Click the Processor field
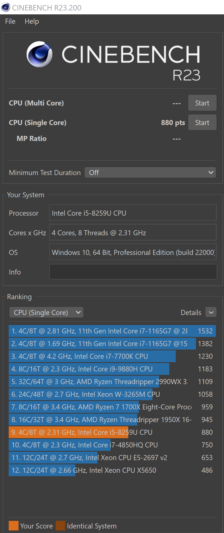224x533 pixels. [133, 213]
